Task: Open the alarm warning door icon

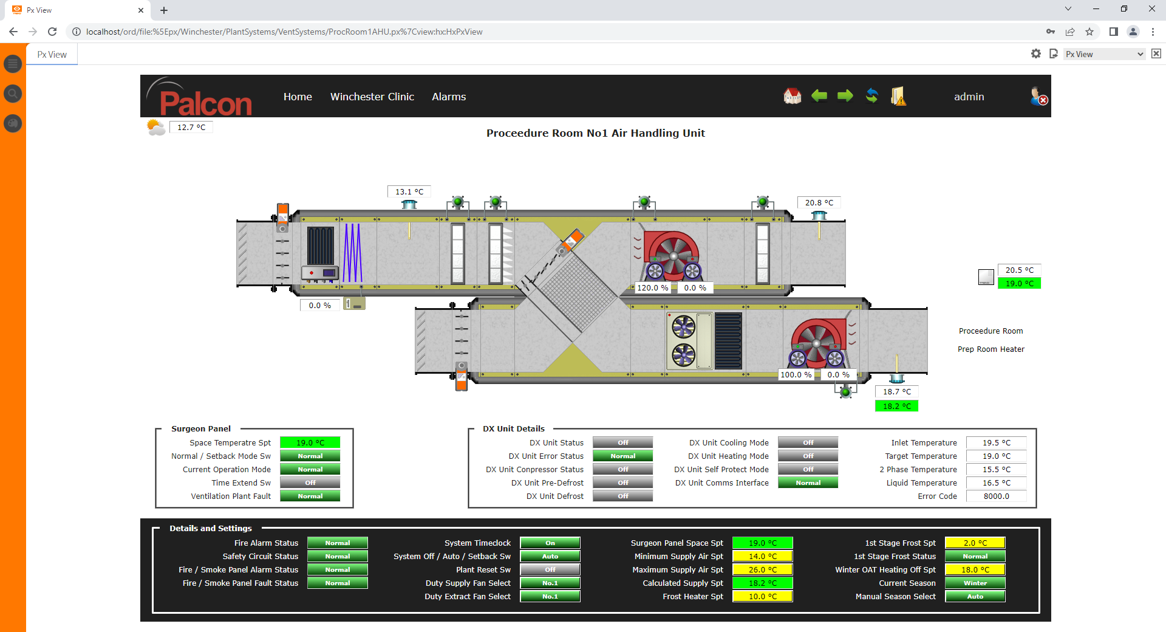Action: coord(898,96)
